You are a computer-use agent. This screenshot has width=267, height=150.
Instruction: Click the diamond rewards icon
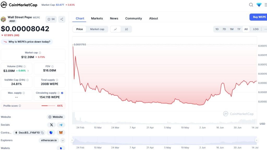click(x=259, y=5)
